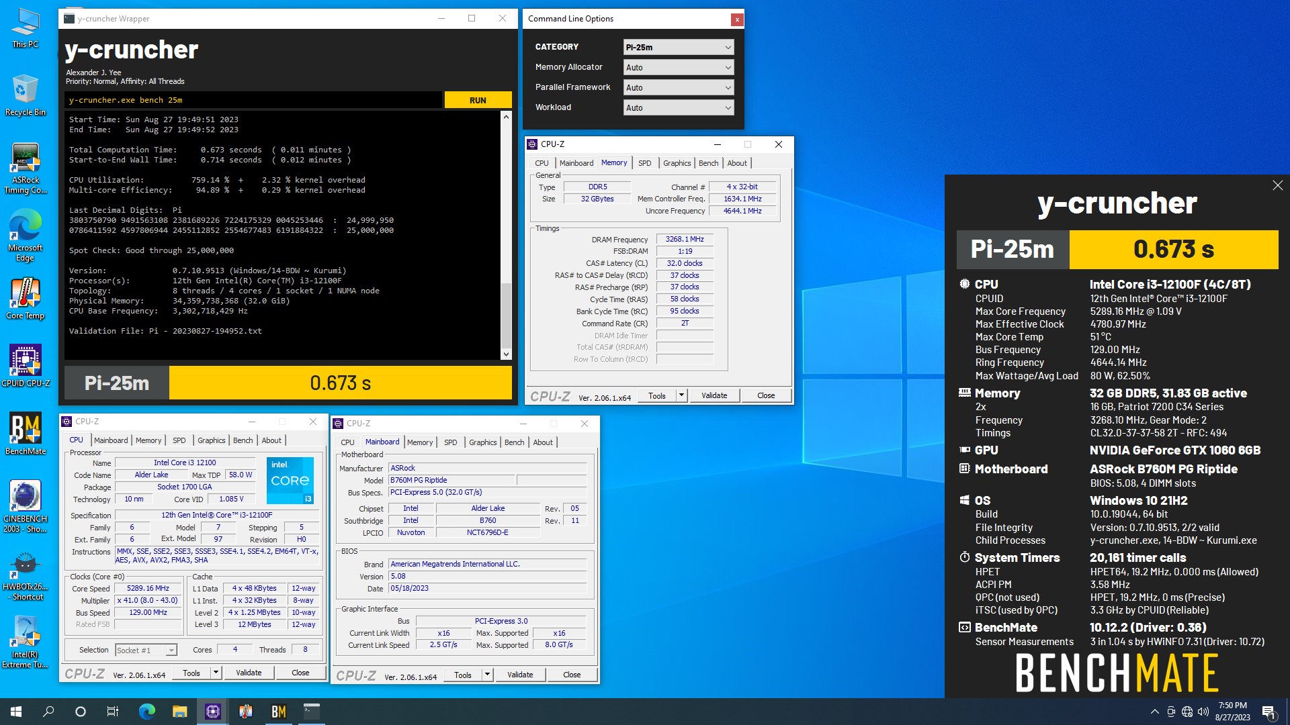Open Cortana circle icon on taskbar
The width and height of the screenshot is (1290, 725).
81,712
